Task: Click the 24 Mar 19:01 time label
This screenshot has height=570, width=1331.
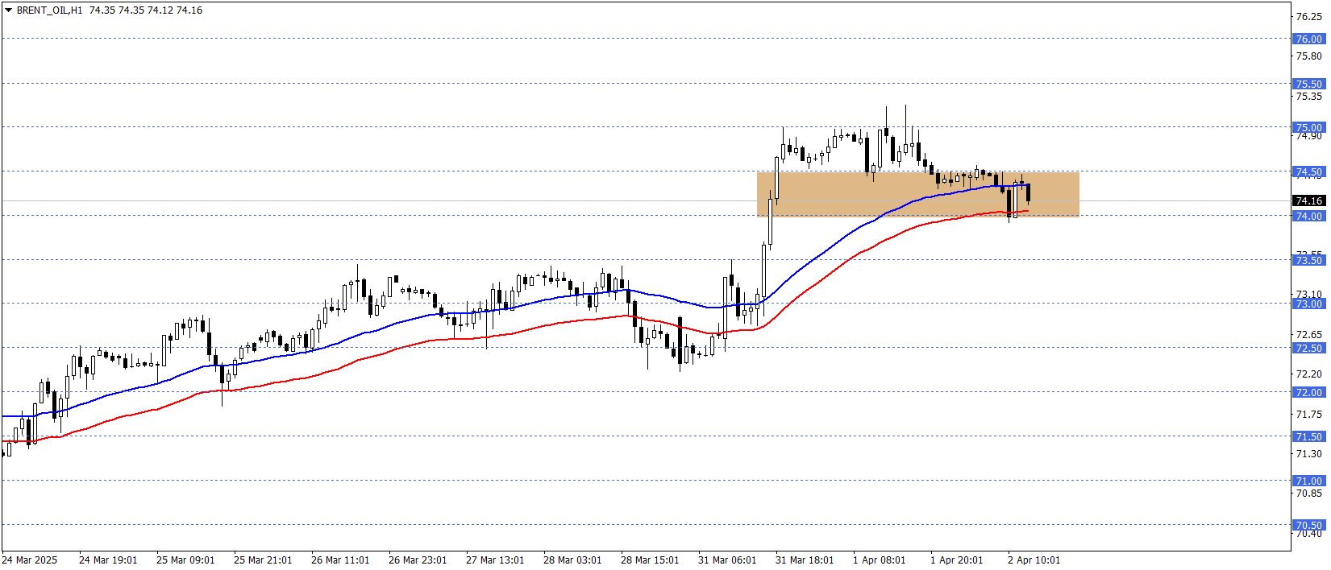Action: (x=108, y=560)
